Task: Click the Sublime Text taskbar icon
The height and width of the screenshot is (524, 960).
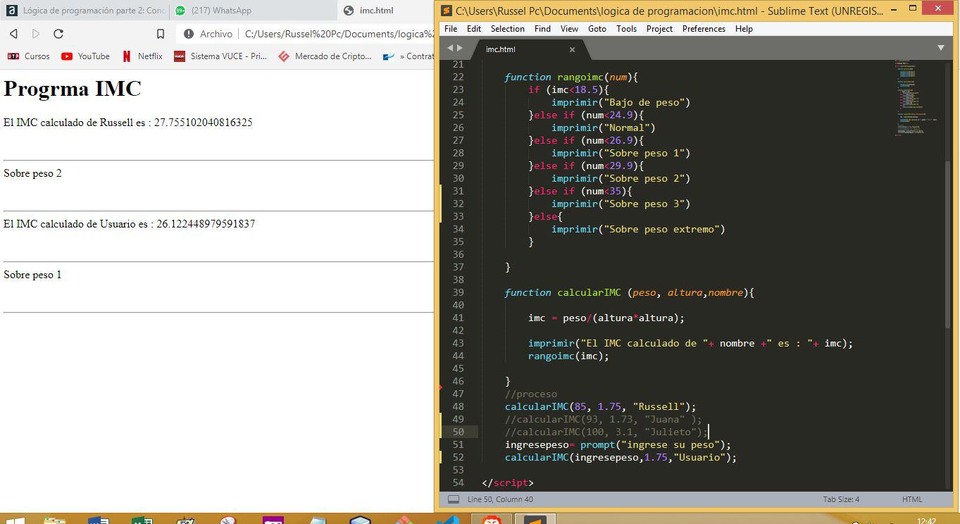Action: [x=535, y=519]
